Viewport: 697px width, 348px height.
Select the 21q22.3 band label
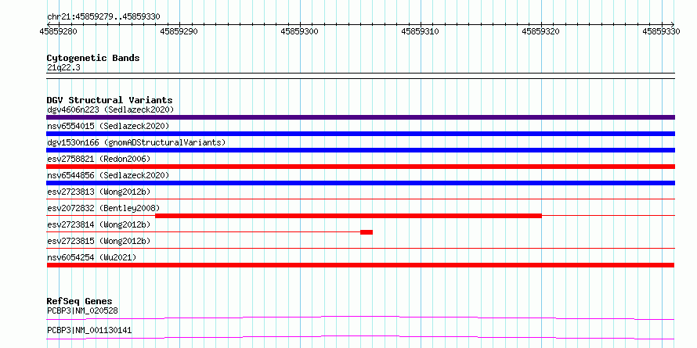coord(63,68)
